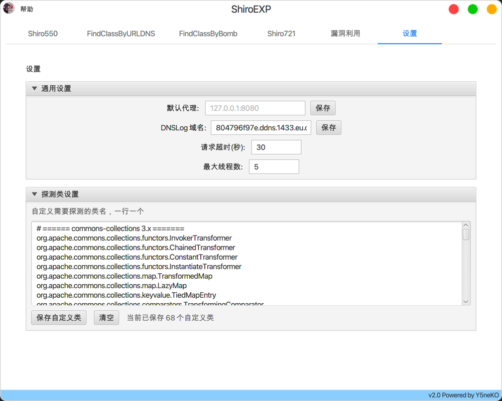Click the 清空 button
The image size is (502, 401).
[106, 317]
